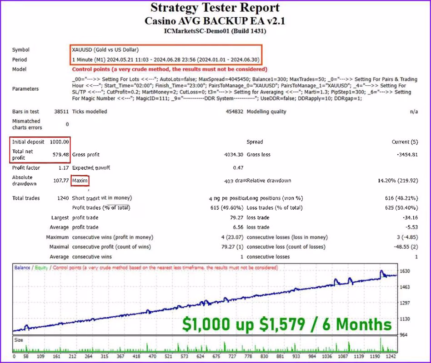The width and height of the screenshot is (431, 363).
Task: Click the Total net profit 579.48 value
Action: pyautogui.click(x=61, y=154)
